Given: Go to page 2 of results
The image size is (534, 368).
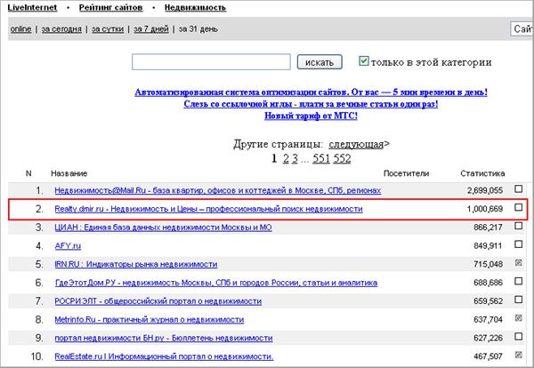Looking at the screenshot, I should point(286,158).
